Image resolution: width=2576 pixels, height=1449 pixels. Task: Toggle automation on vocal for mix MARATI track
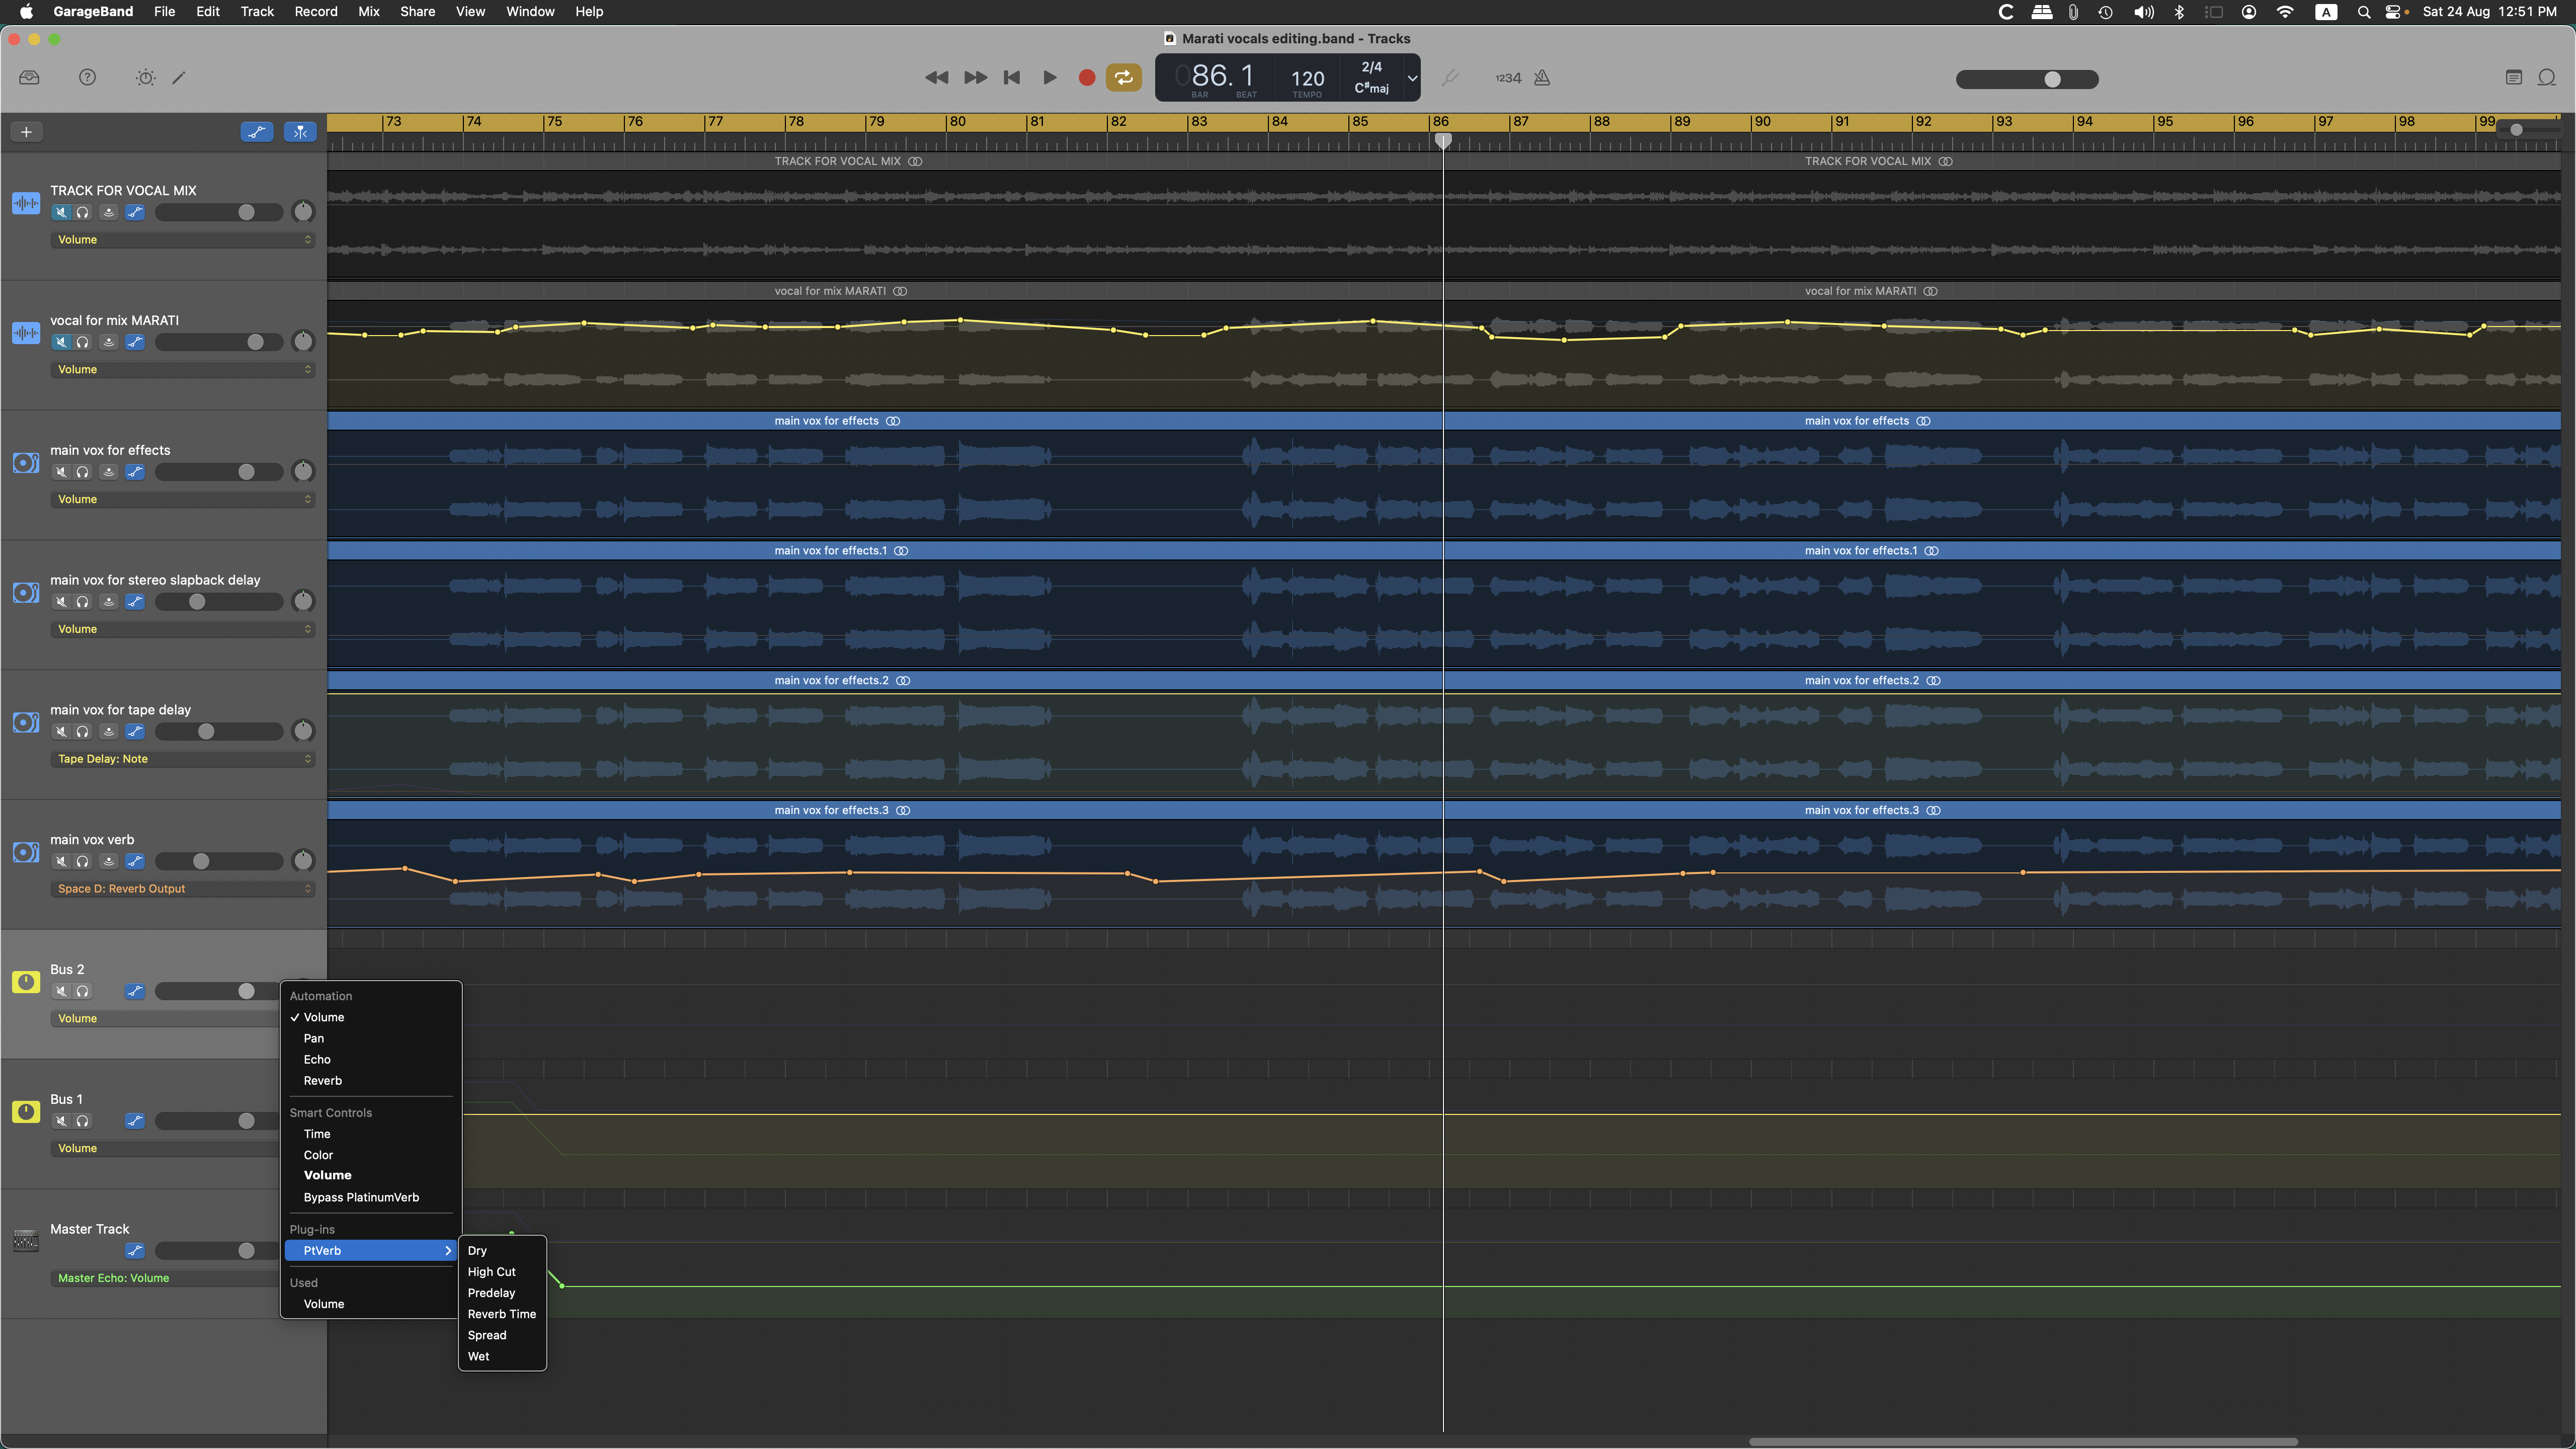[x=135, y=342]
